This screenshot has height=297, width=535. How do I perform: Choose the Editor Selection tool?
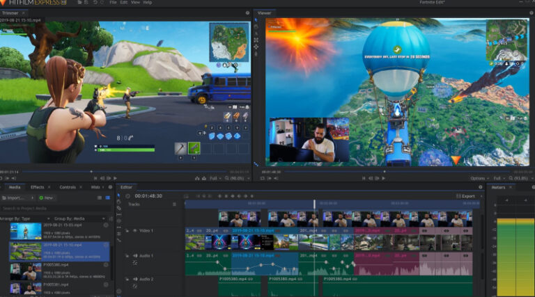(118, 195)
